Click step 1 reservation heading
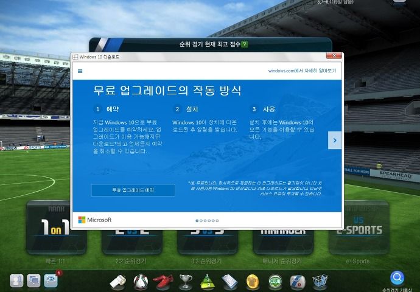 pos(113,109)
